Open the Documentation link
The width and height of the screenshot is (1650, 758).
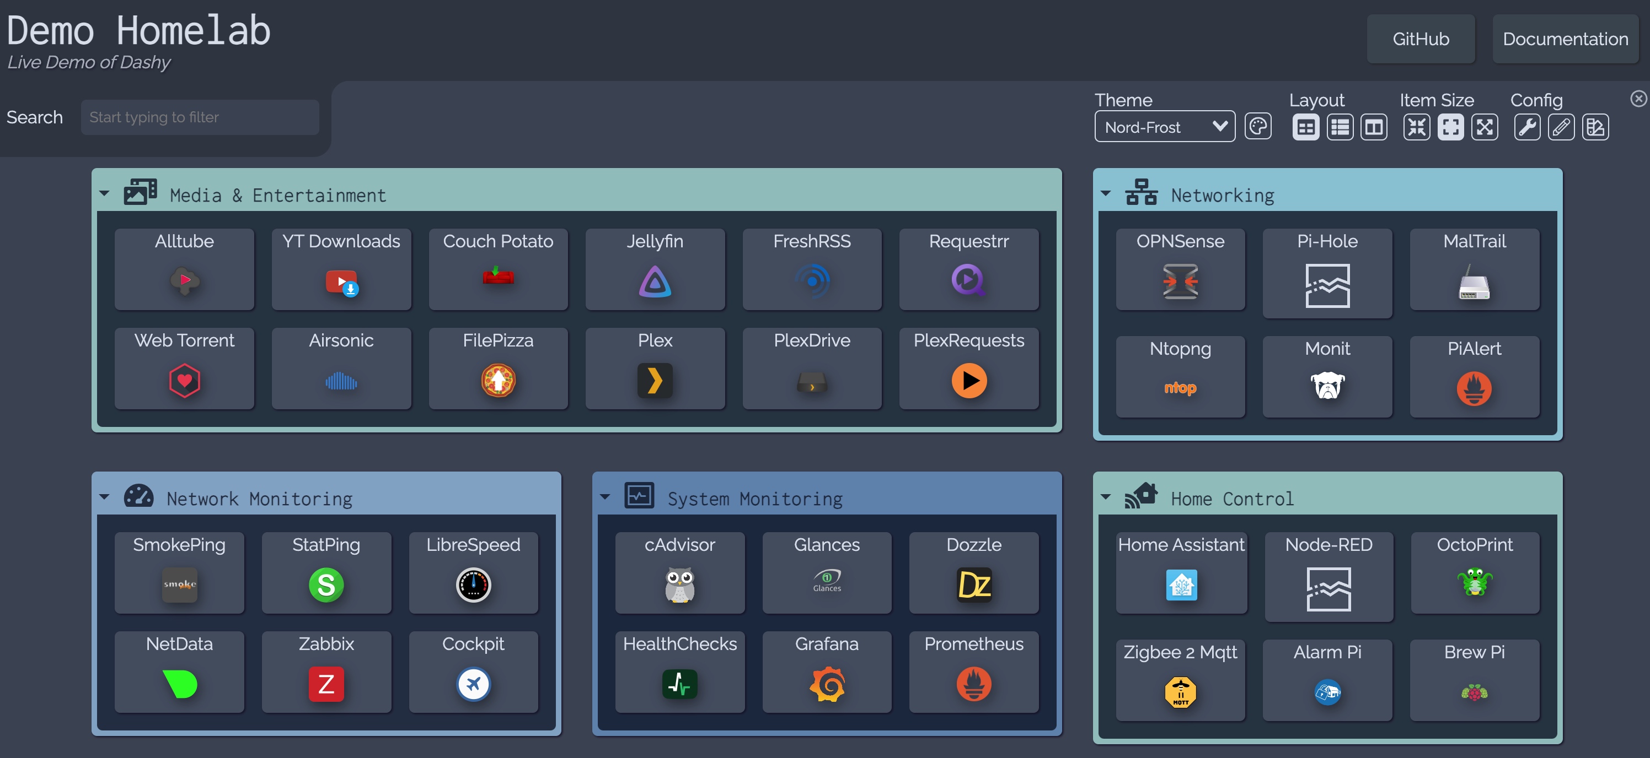[1565, 39]
